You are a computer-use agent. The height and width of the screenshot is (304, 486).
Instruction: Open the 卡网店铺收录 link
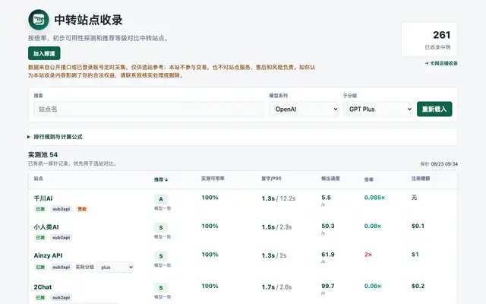[441, 63]
